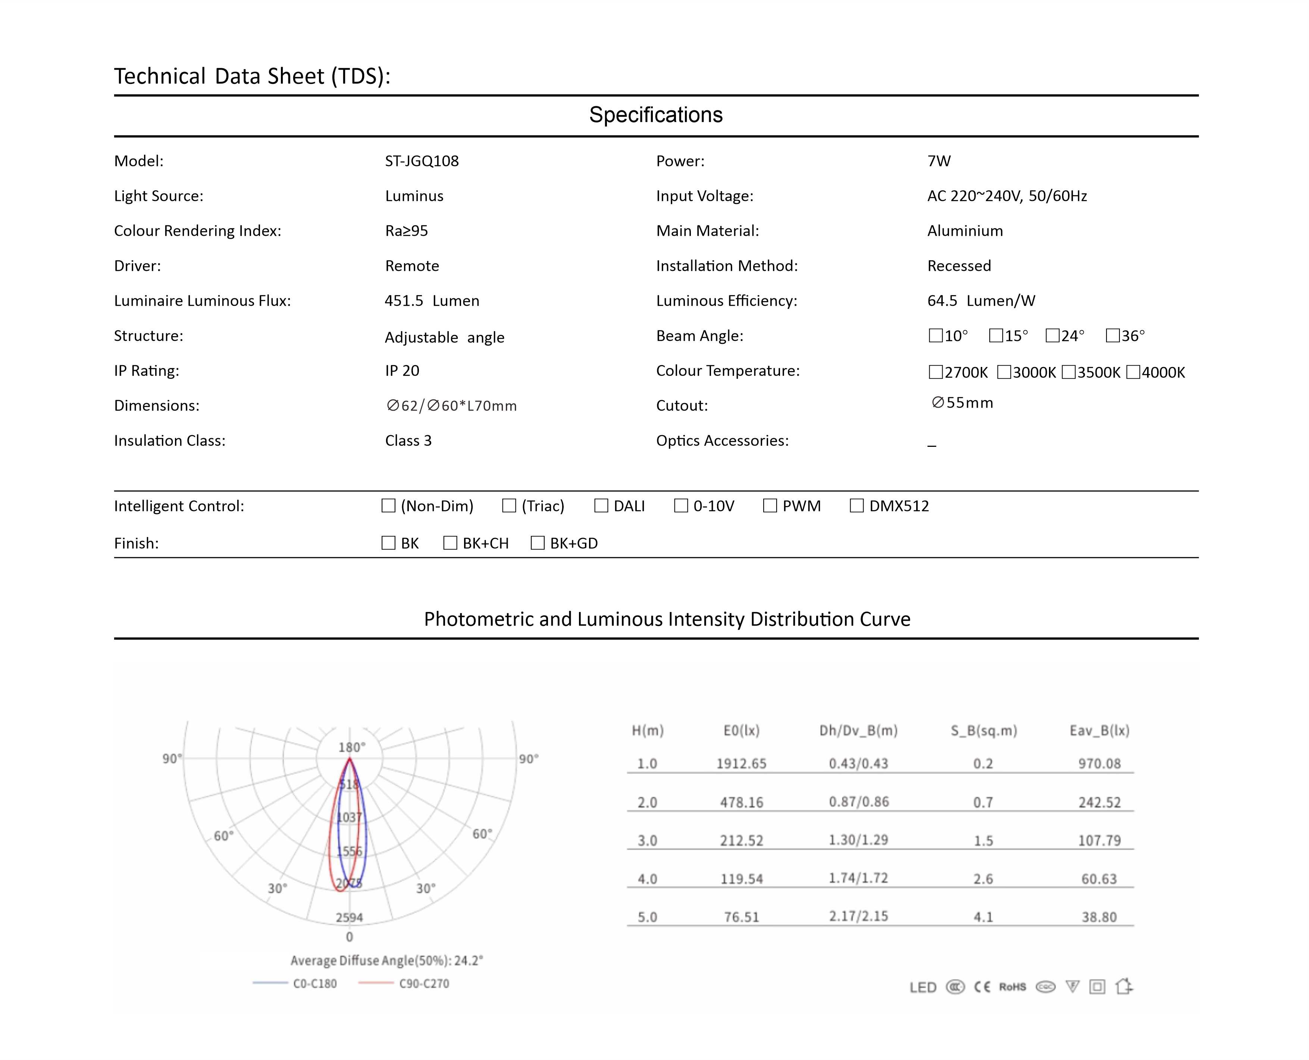
Task: Check the 24° beam angle box
Action: point(1052,335)
